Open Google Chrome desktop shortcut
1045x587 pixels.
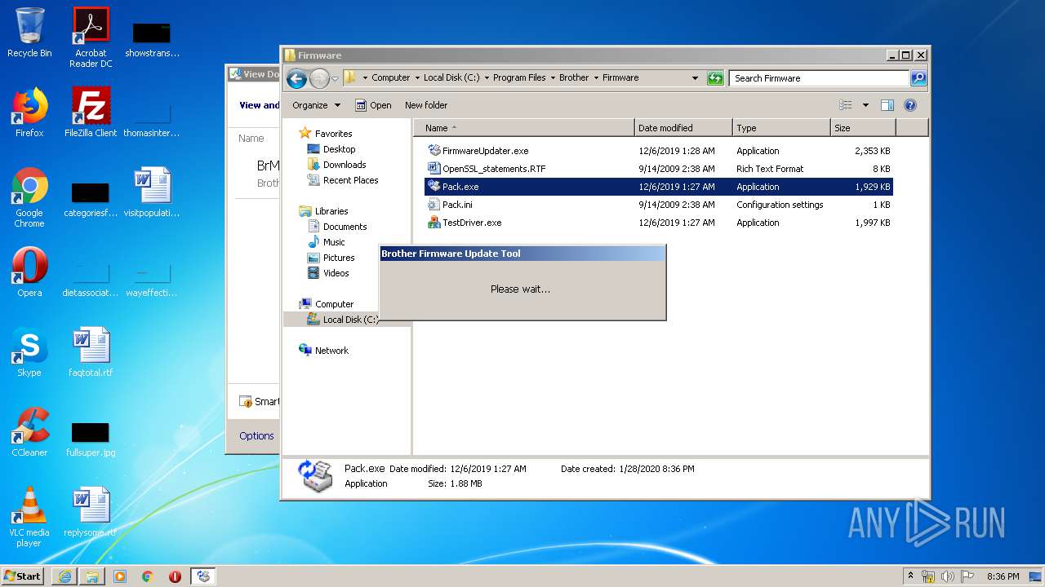coord(29,197)
